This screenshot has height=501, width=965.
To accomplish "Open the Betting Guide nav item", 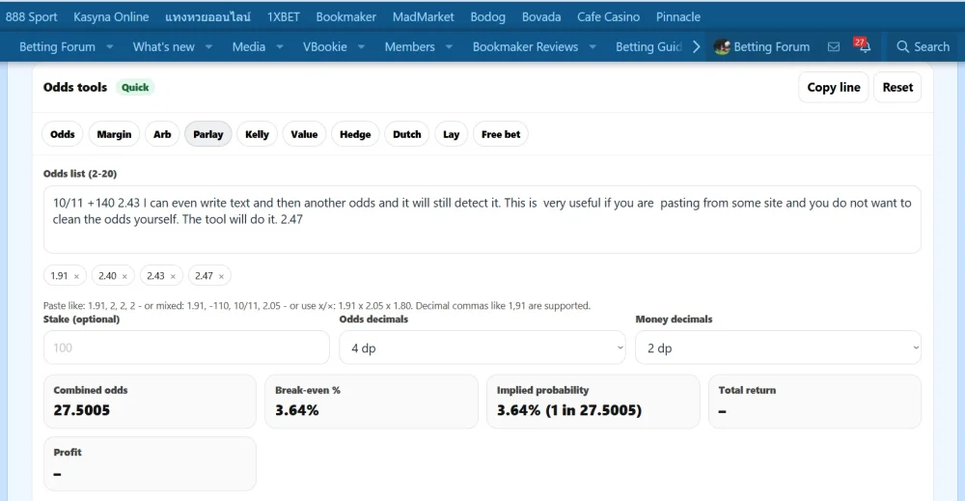I will pyautogui.click(x=649, y=46).
